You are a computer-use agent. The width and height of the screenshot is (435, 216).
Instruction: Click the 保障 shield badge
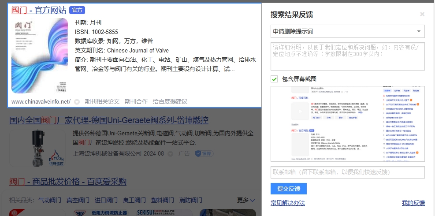click(204, 153)
